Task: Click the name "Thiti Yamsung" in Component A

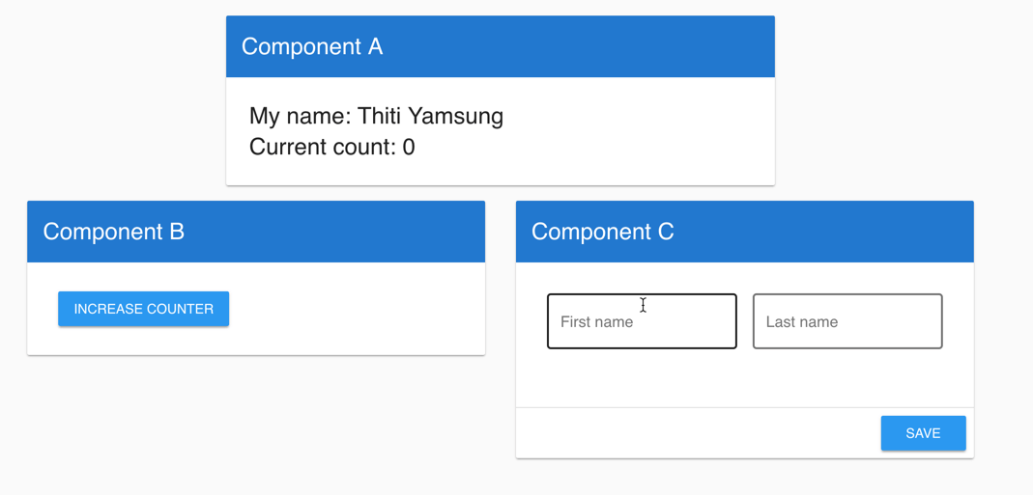Action: tap(430, 116)
